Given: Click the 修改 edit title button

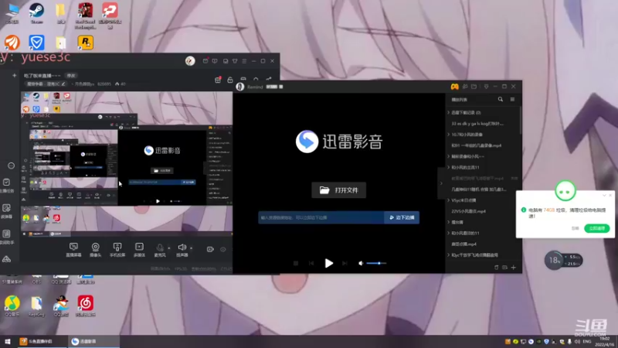Looking at the screenshot, I should pyautogui.click(x=71, y=75).
